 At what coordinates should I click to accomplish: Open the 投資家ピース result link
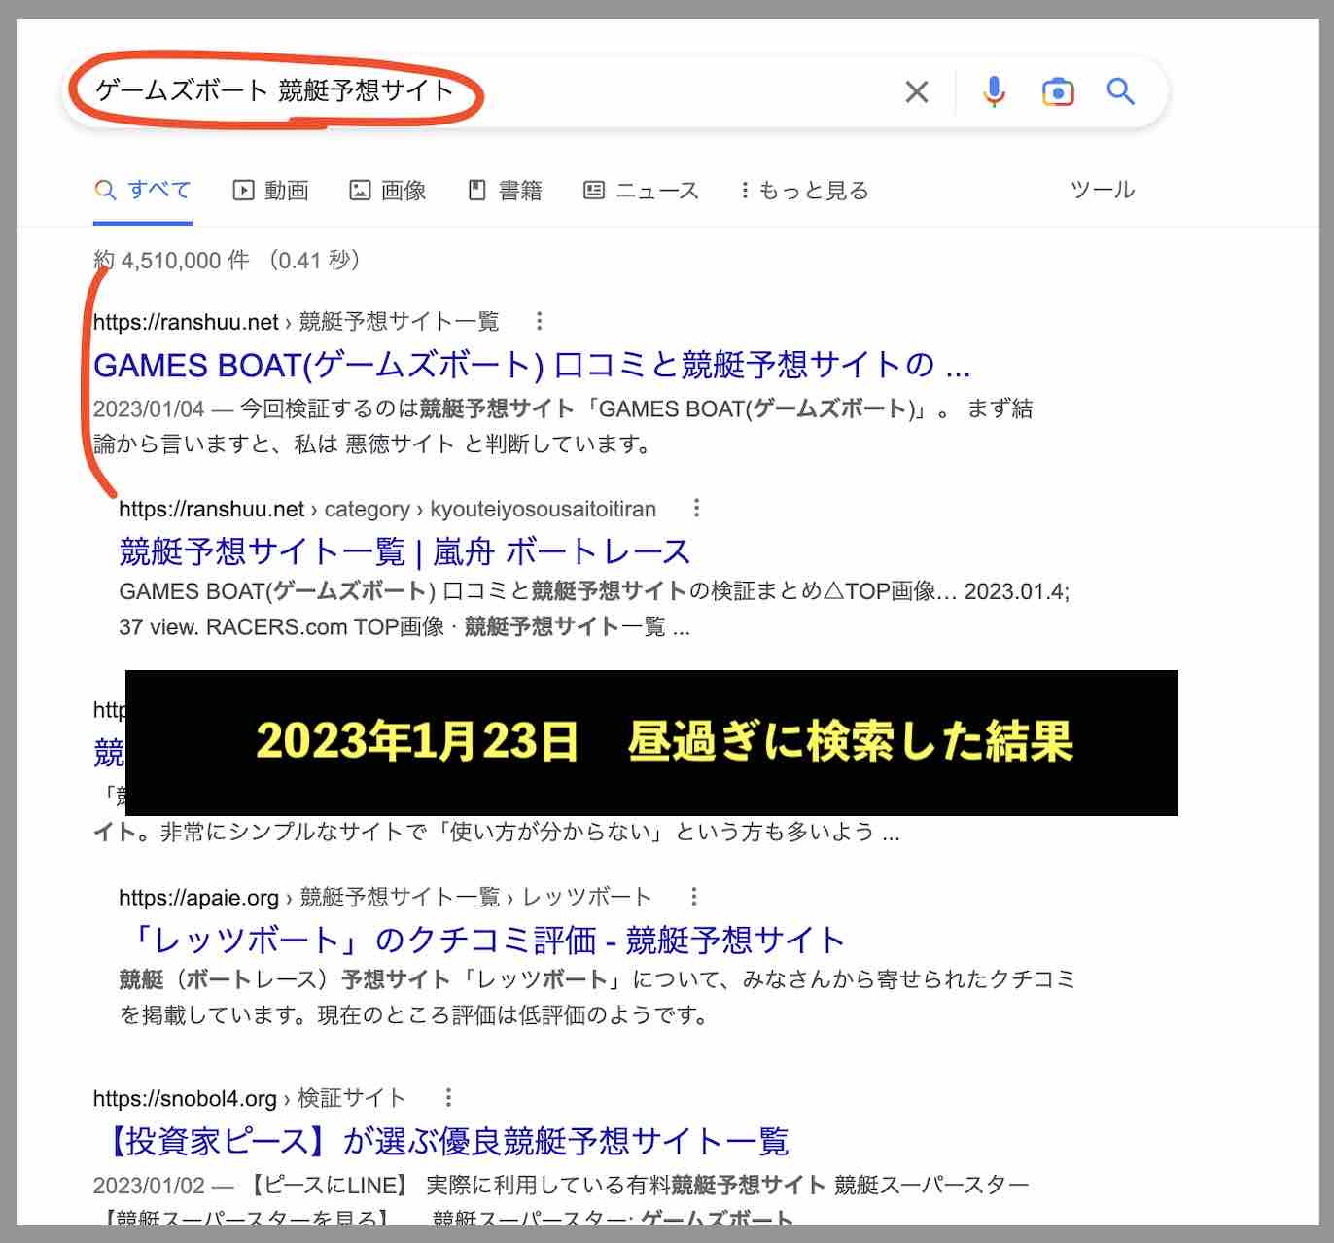[441, 1140]
